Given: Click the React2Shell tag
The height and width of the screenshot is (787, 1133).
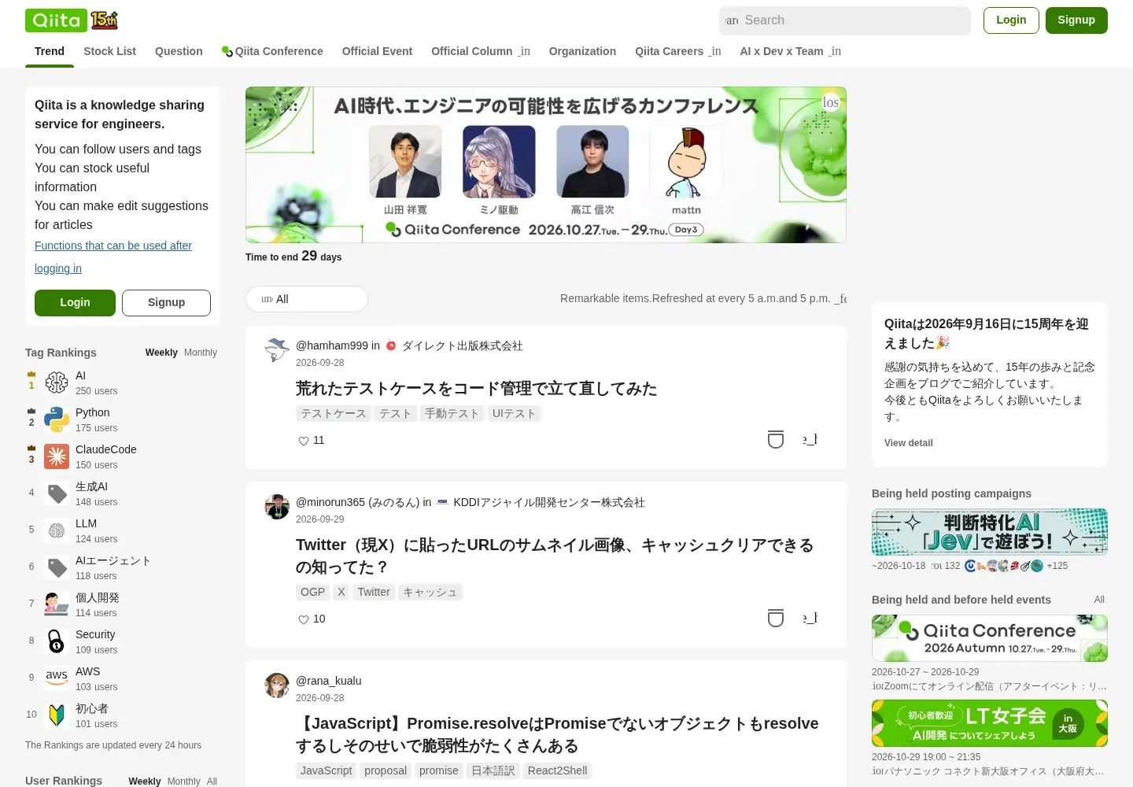Looking at the screenshot, I should click(x=557, y=771).
